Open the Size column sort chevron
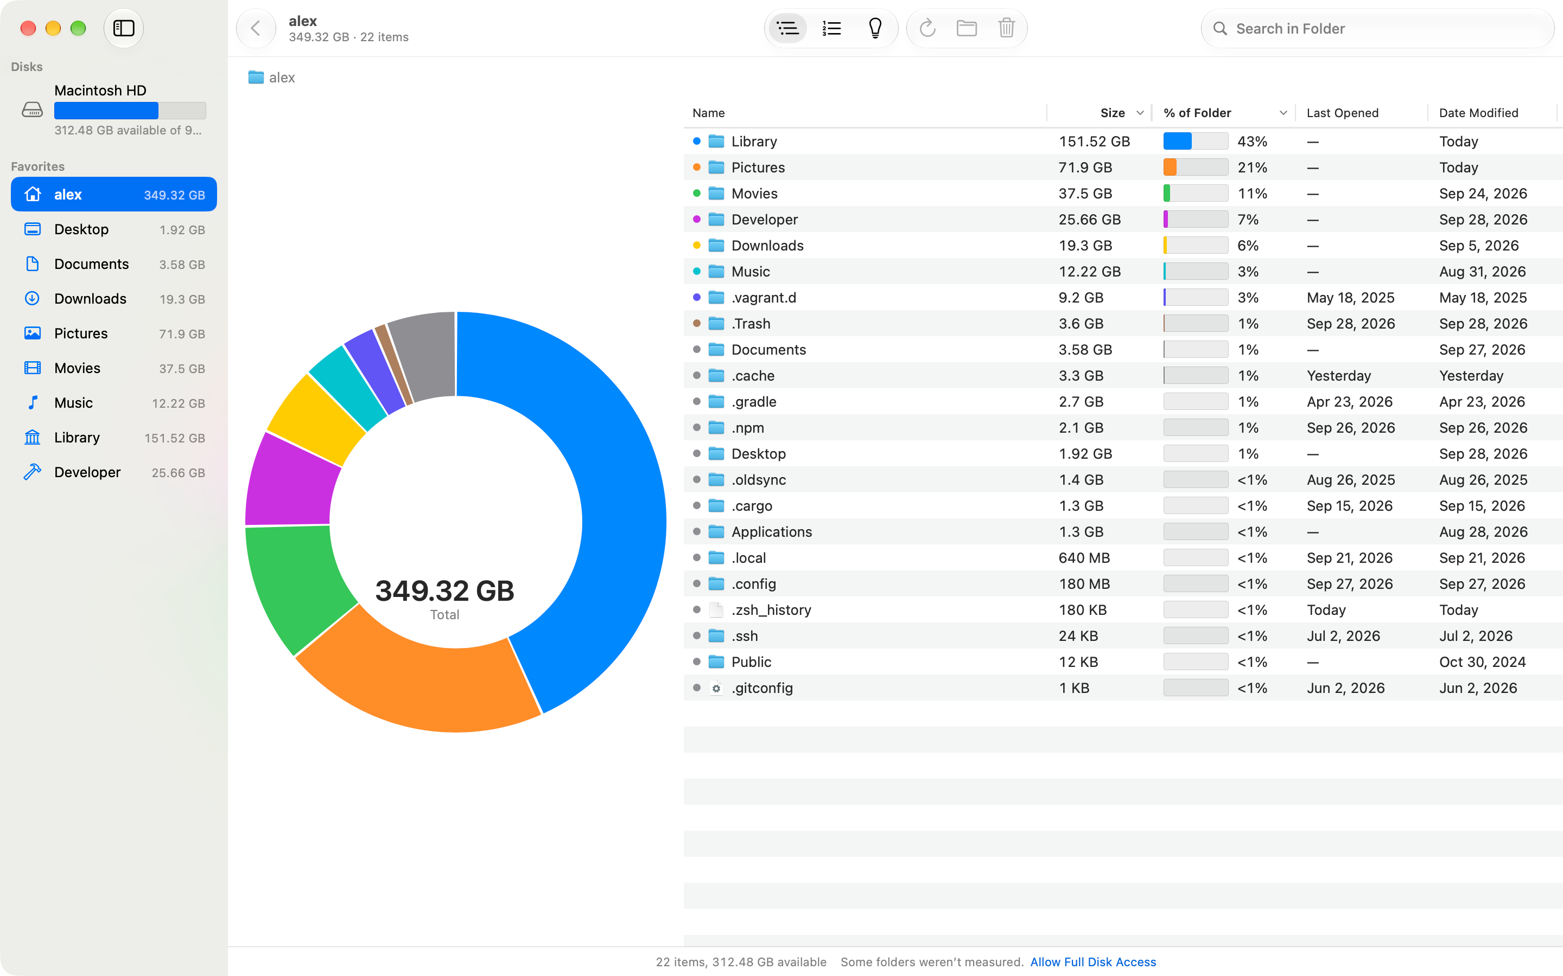Viewport: 1563px width, 976px height. tap(1140, 113)
